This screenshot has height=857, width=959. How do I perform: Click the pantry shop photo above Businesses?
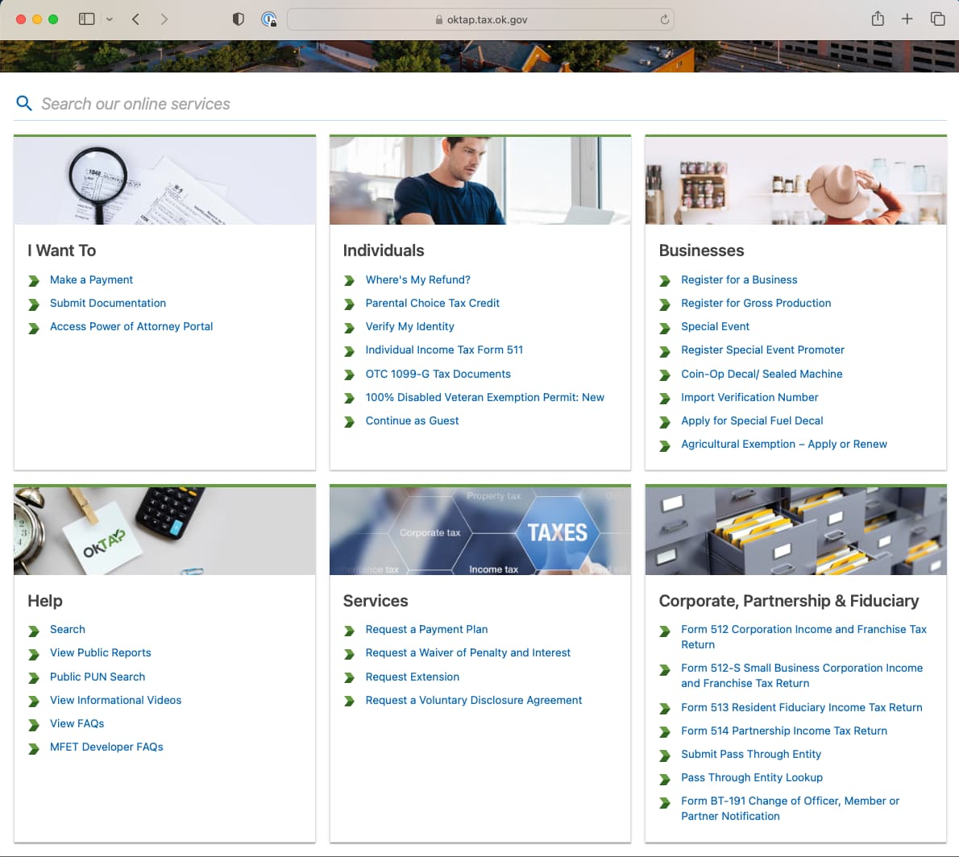[x=795, y=180]
